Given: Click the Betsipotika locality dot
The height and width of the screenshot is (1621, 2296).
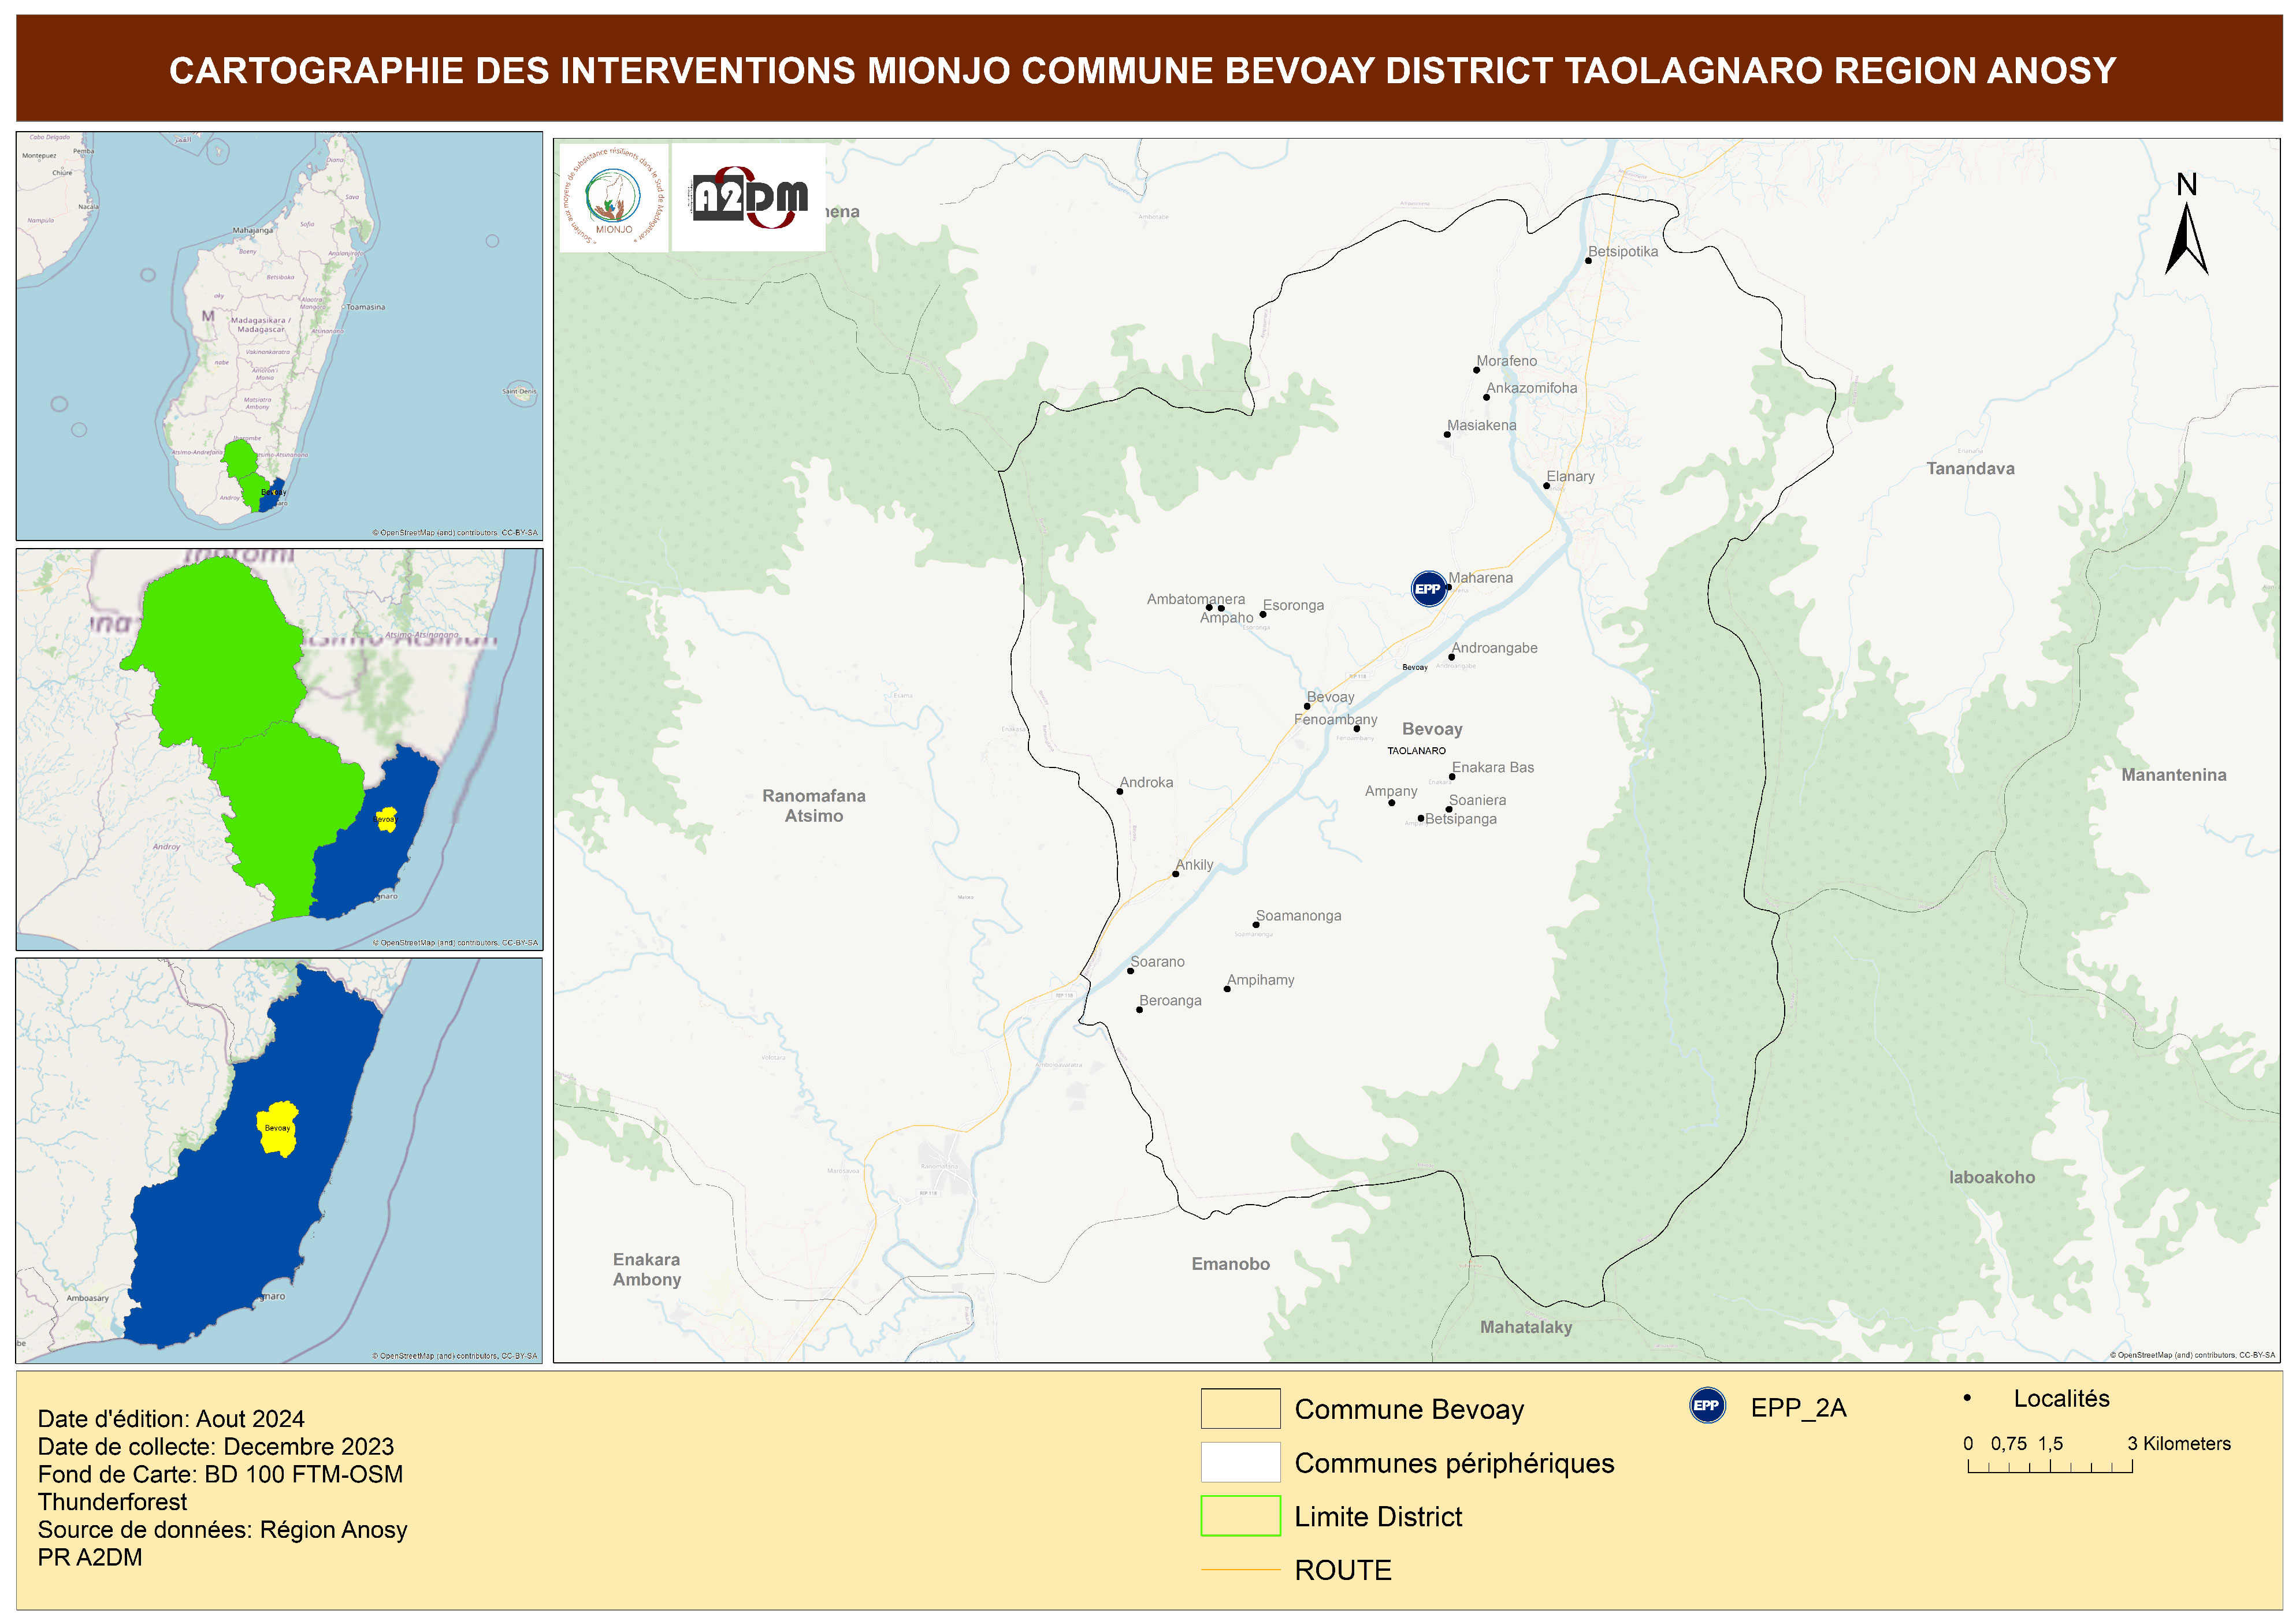Looking at the screenshot, I should [x=1588, y=261].
